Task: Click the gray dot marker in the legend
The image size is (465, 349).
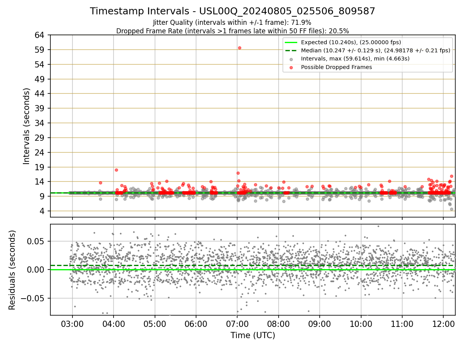Action: 291,59
